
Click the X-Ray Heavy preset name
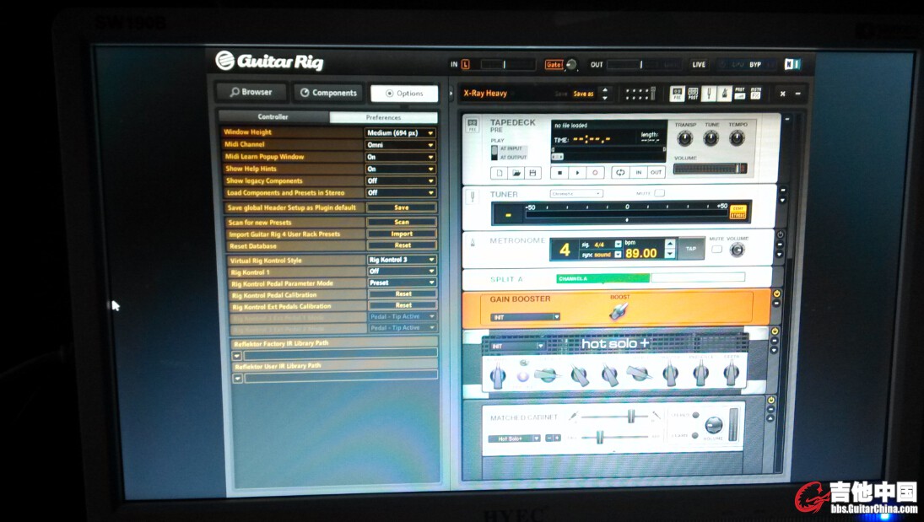tap(485, 93)
